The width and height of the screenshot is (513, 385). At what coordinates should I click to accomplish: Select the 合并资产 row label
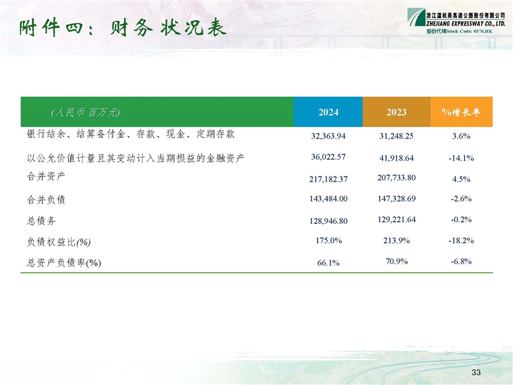pyautogui.click(x=47, y=175)
